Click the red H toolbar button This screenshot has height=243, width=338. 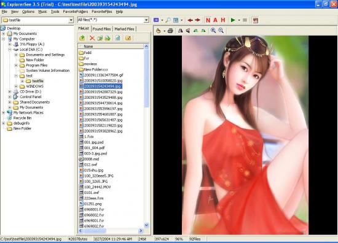click(223, 20)
